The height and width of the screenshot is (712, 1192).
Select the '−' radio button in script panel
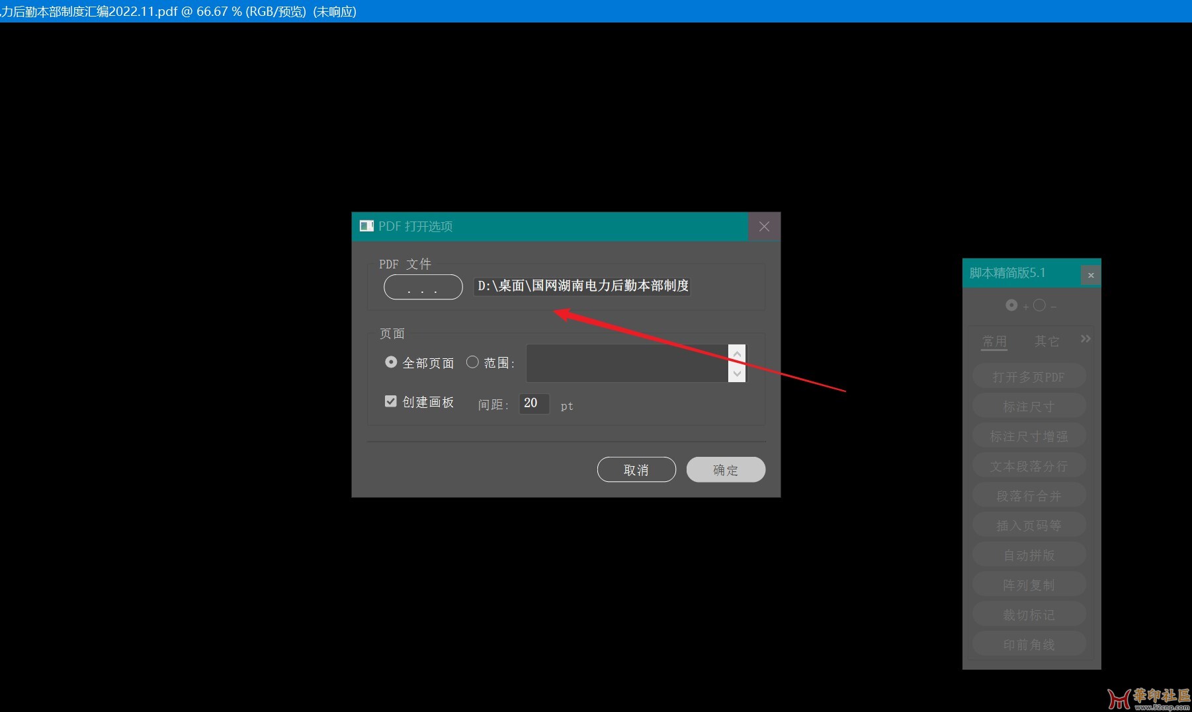click(x=1039, y=305)
